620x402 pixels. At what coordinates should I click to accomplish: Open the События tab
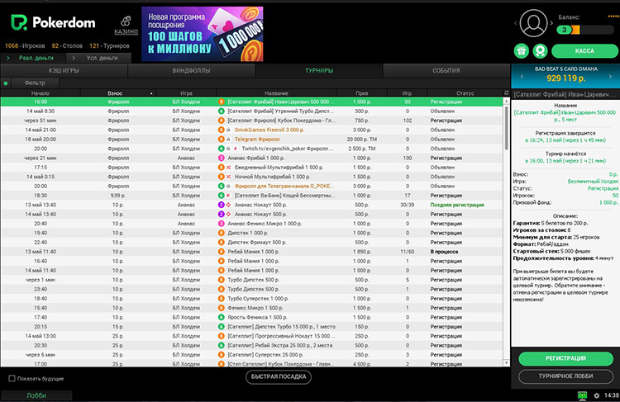click(x=446, y=71)
